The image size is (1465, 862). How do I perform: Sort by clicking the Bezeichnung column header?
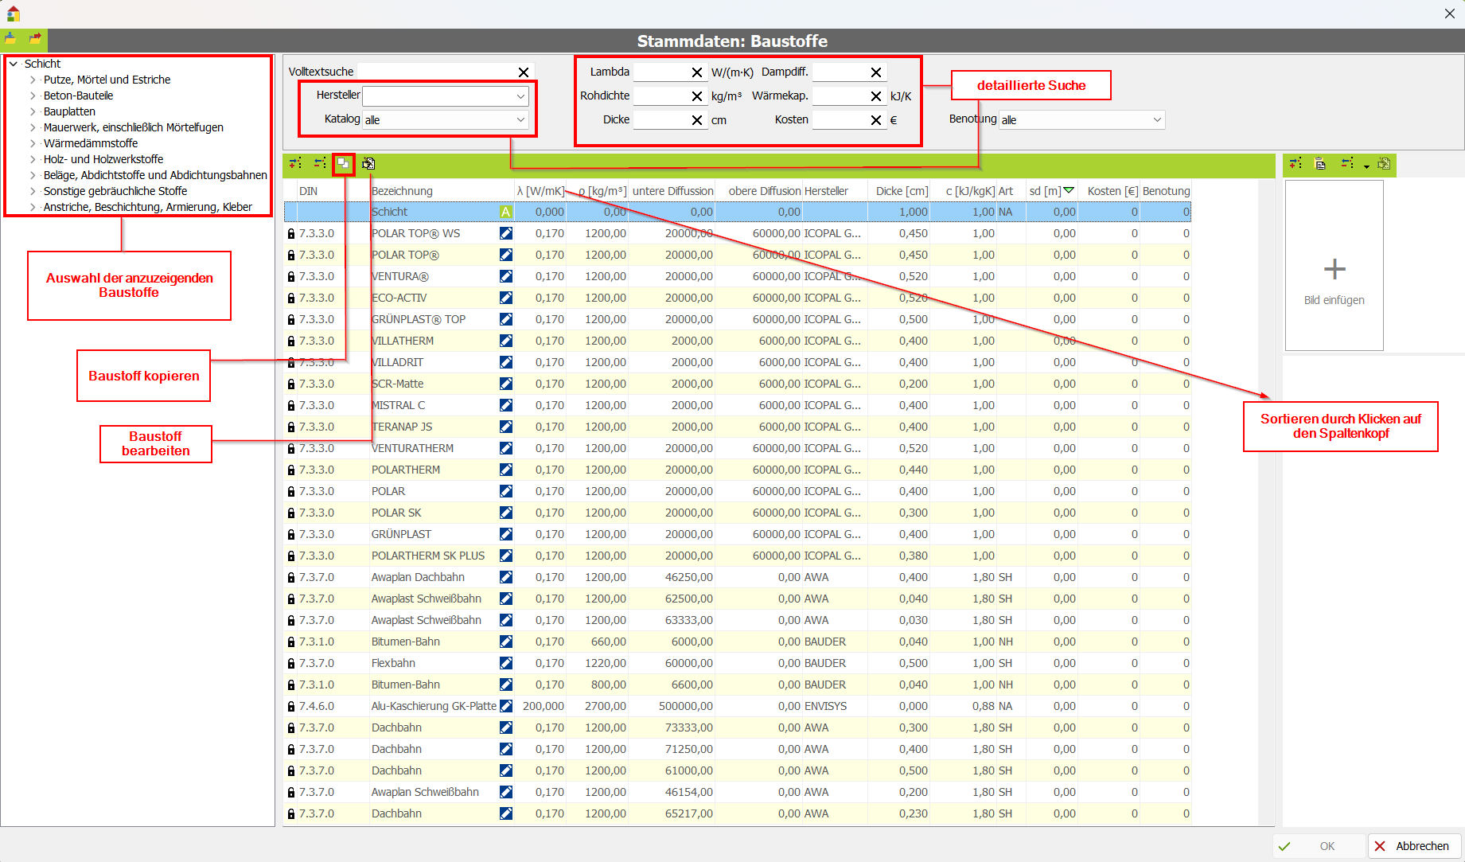(403, 191)
